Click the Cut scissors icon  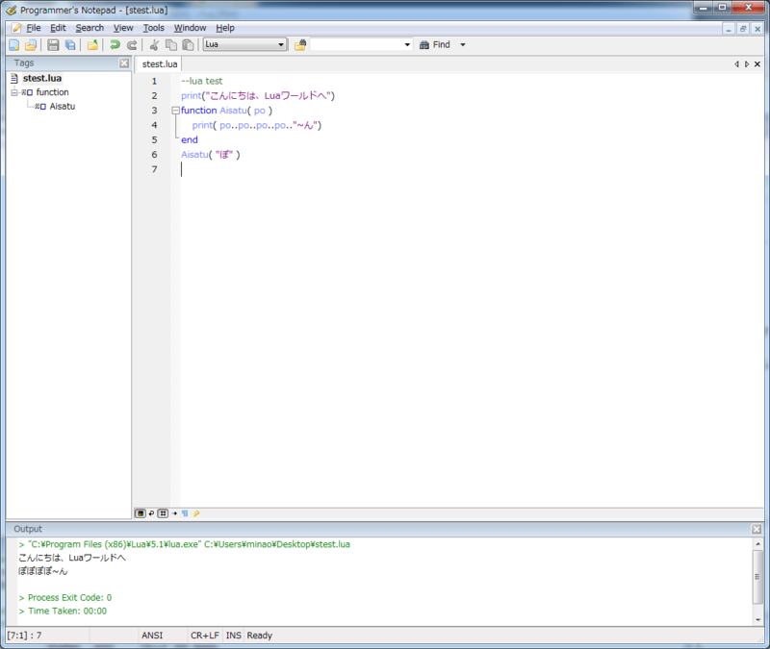(154, 45)
